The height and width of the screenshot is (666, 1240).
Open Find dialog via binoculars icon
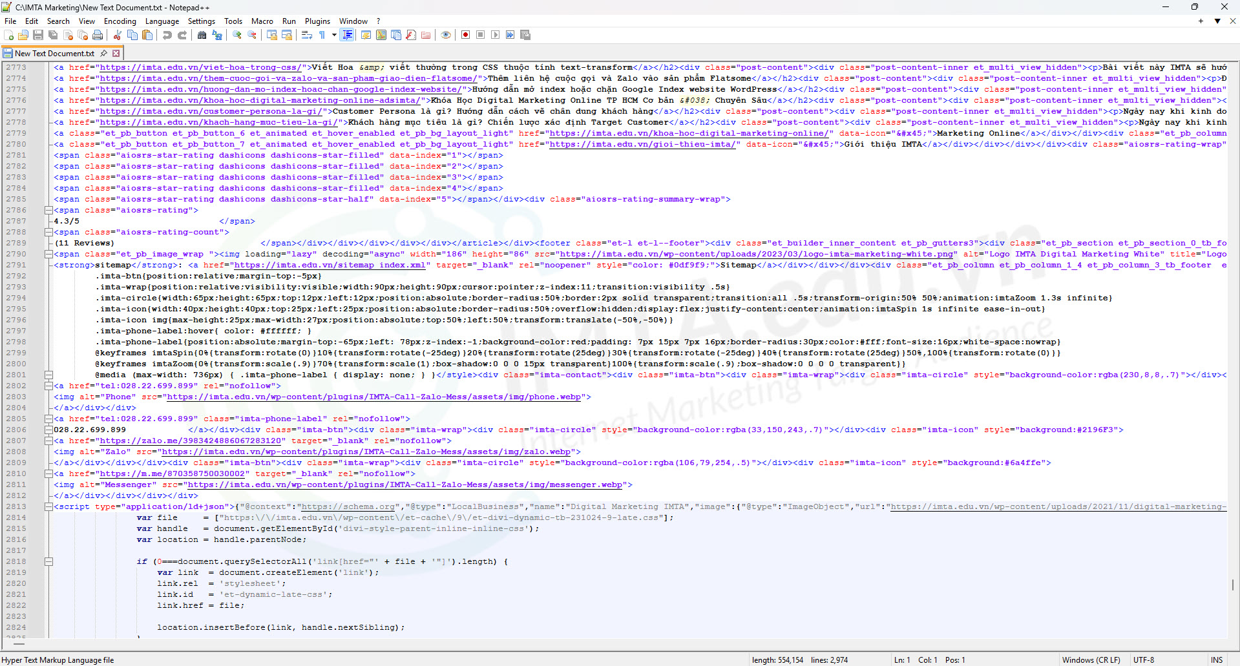[x=201, y=36]
